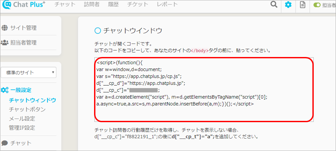Select チャットウィンドウ in the sidebar
336x151 pixels.
pos(32,100)
